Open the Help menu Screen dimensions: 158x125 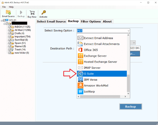(11, 7)
